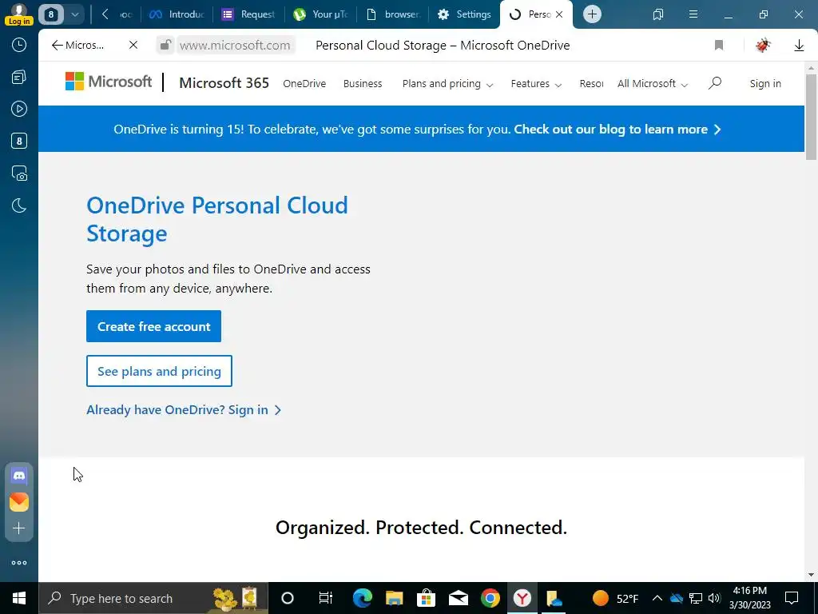Viewport: 818px width, 614px height.
Task: Open Discord from the sidebar
Action: pos(19,476)
